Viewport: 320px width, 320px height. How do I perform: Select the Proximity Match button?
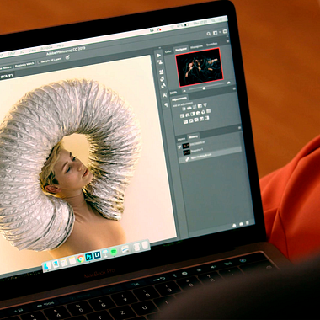tap(24, 65)
